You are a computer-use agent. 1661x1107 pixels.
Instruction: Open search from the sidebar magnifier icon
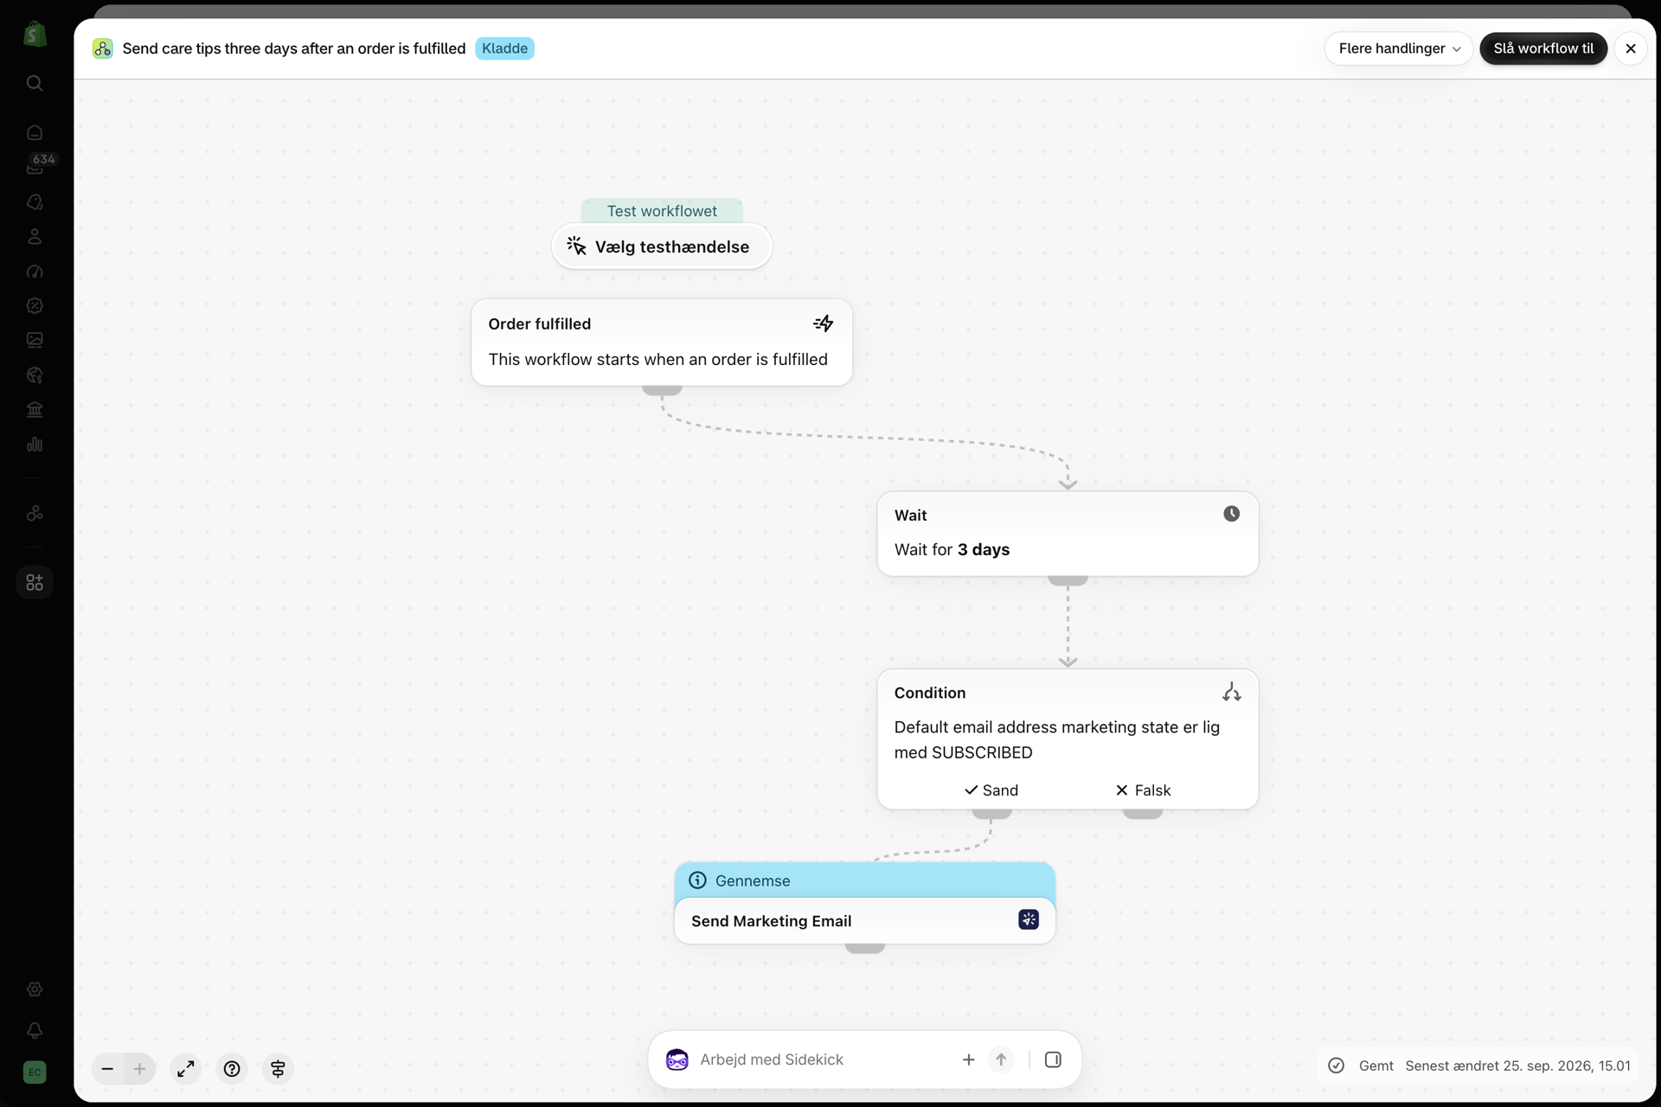35,83
